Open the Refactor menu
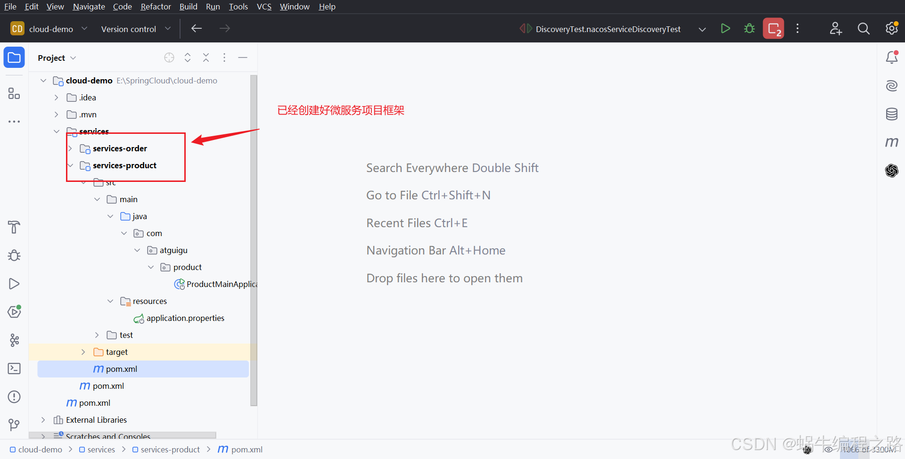905x459 pixels. coord(156,7)
